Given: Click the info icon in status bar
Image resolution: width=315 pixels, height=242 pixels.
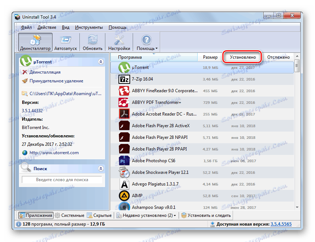Looking at the screenshot, I should click(x=19, y=224).
